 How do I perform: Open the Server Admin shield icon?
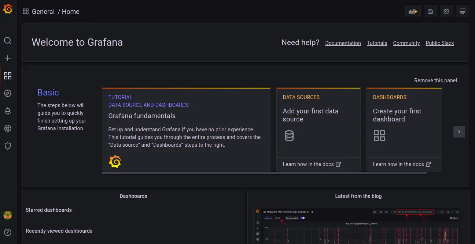coord(8,146)
